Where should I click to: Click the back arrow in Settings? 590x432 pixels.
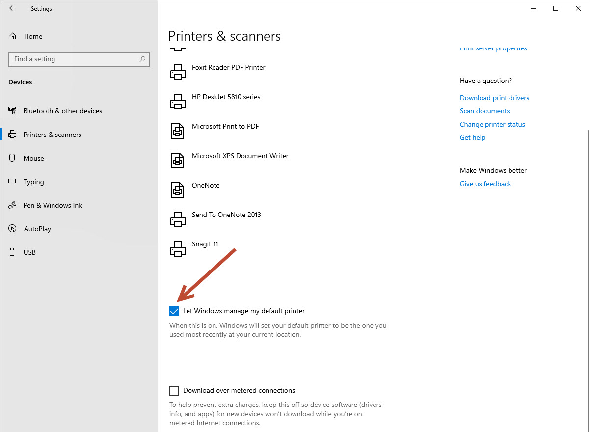(x=12, y=8)
